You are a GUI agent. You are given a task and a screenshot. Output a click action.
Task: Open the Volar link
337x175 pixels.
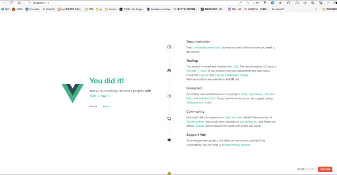coord(203,71)
